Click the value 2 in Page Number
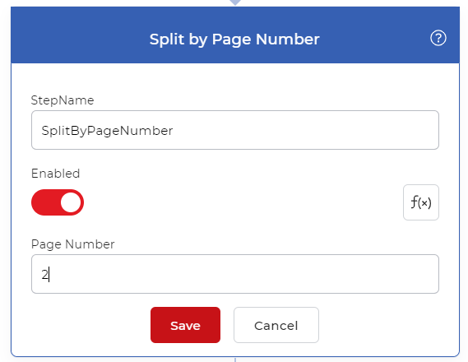This screenshot has height=362, width=468. [44, 275]
